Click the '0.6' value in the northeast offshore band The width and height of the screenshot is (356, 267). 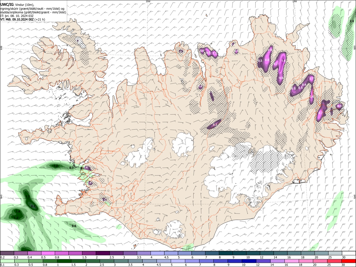[352, 21]
